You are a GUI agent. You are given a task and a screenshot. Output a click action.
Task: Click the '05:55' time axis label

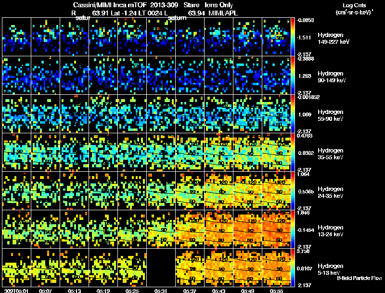[x=276, y=291]
